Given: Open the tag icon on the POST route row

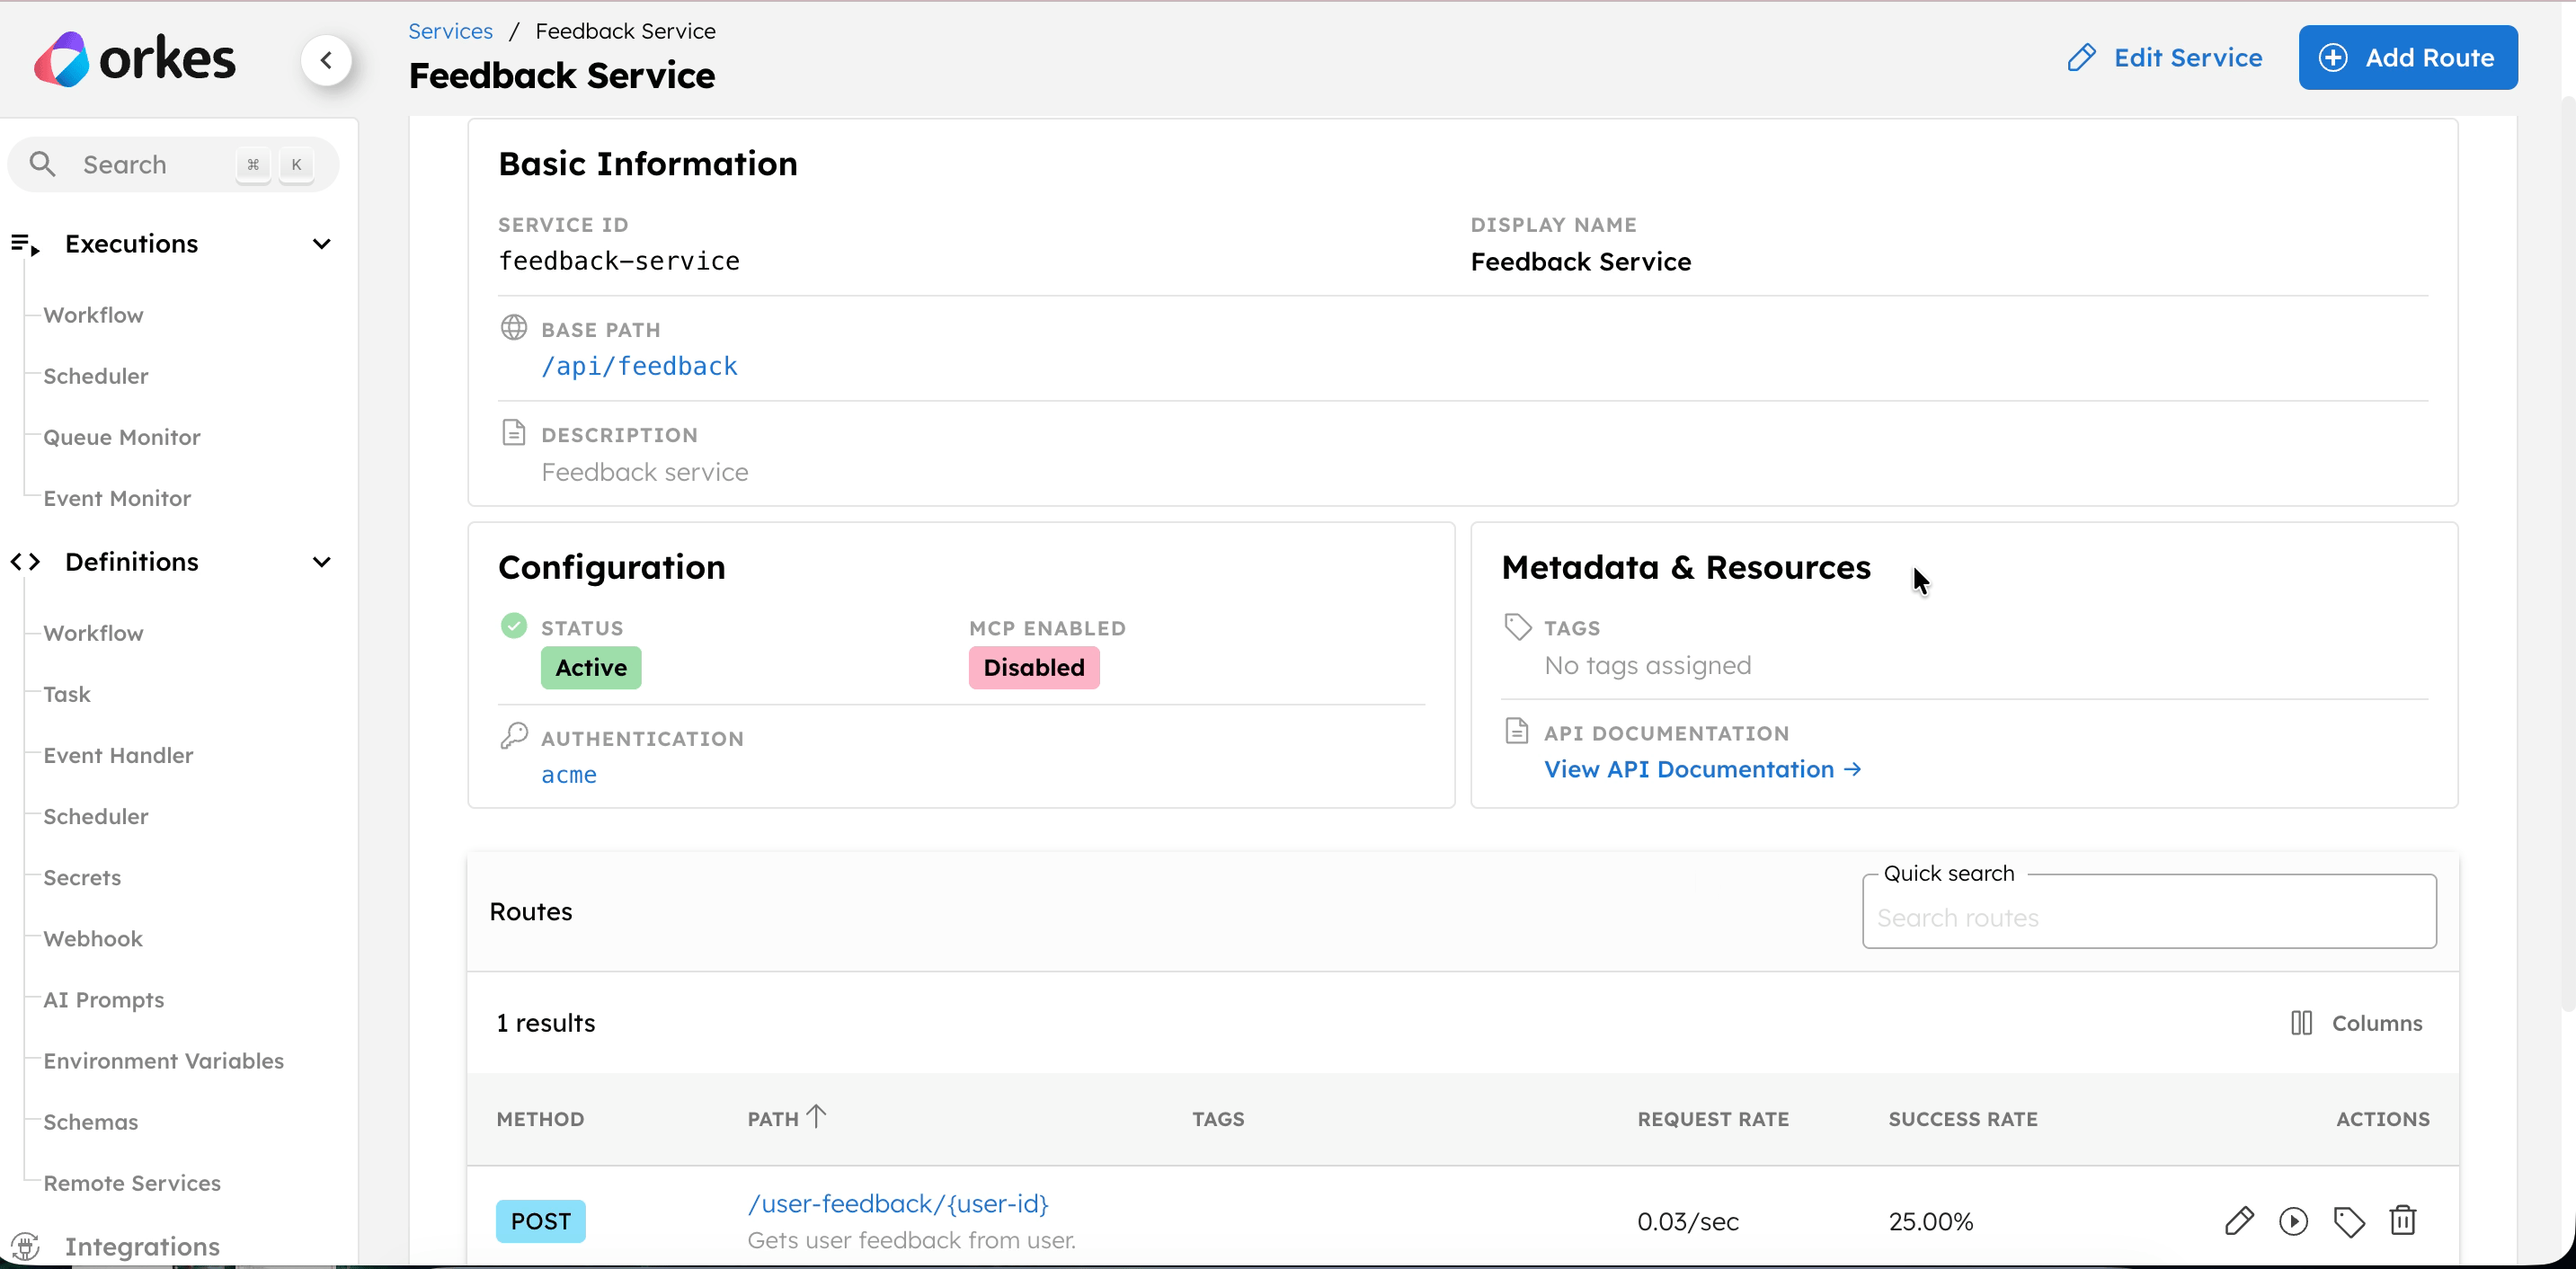Looking at the screenshot, I should [2350, 1220].
